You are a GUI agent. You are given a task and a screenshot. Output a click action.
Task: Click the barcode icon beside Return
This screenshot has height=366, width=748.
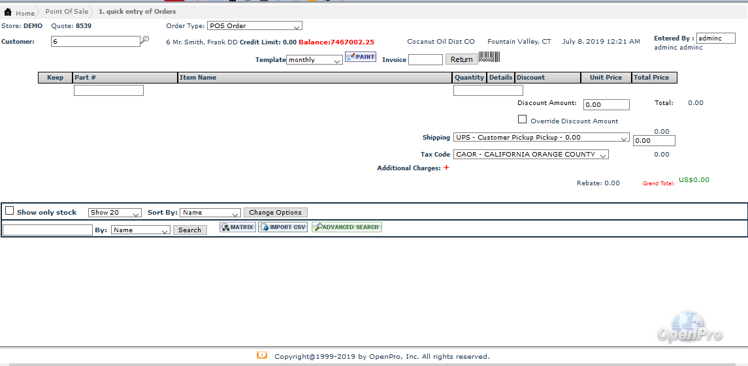point(489,58)
